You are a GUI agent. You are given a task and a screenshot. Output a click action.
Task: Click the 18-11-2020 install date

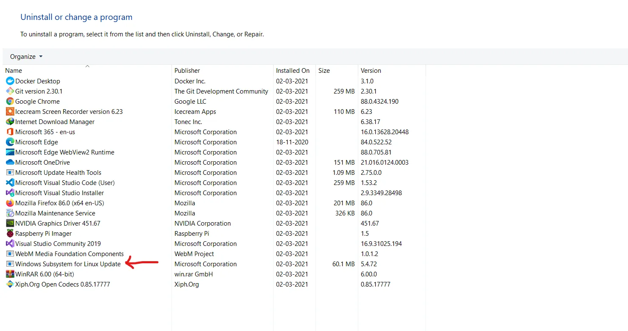tap(292, 142)
